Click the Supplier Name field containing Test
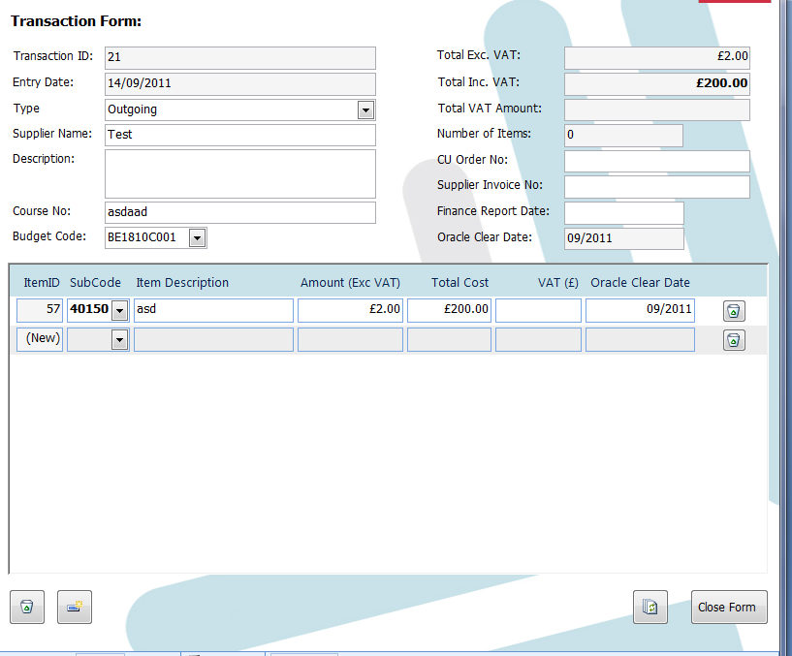792x656 pixels. [240, 135]
